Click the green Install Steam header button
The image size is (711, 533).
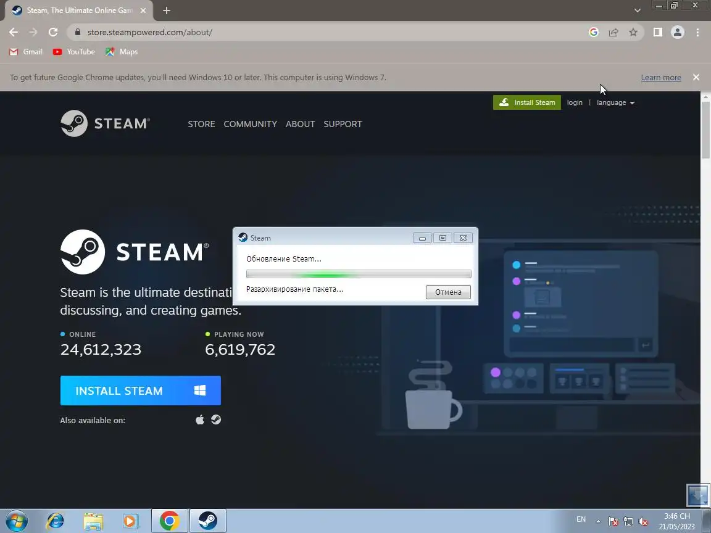point(527,102)
